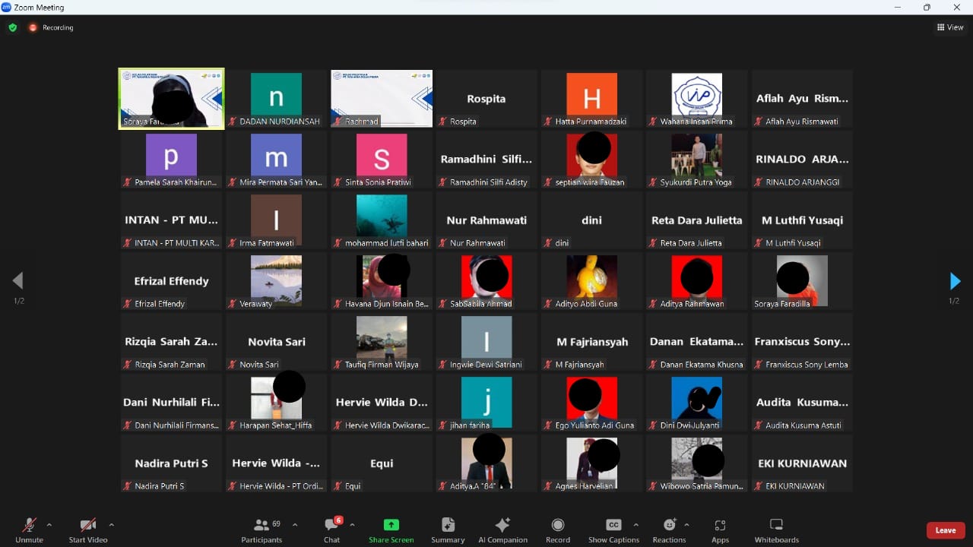The height and width of the screenshot is (547, 973).
Task: Open the View layout menu
Action: pyautogui.click(x=950, y=27)
